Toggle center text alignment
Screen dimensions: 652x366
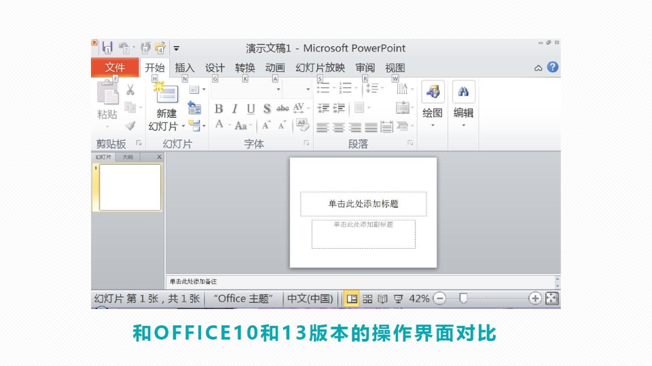coord(339,127)
